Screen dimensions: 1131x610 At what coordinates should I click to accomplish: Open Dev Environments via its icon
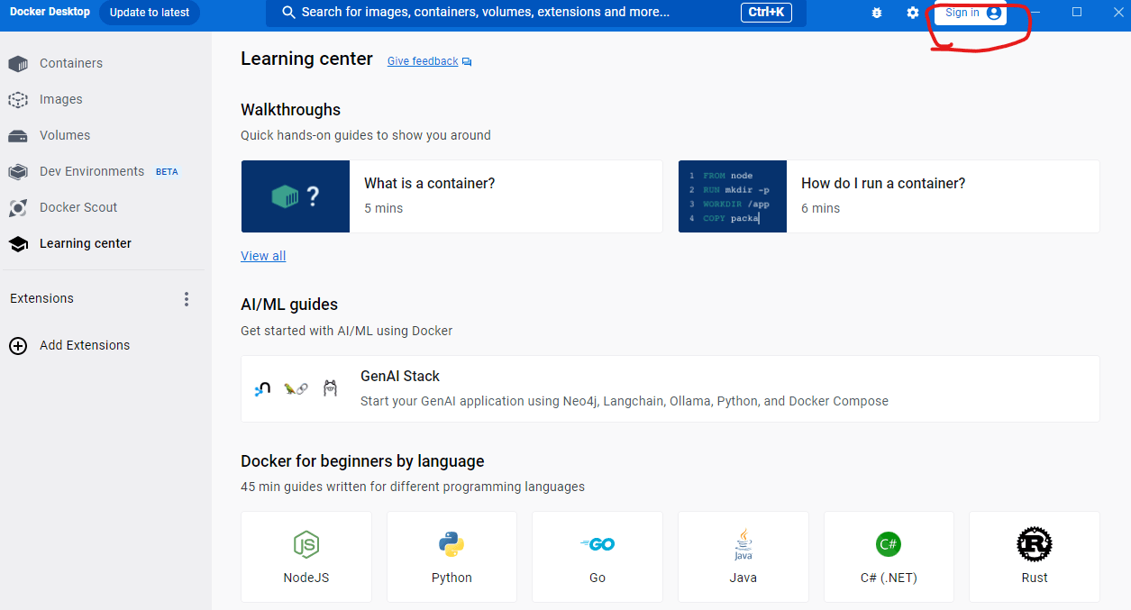point(18,172)
